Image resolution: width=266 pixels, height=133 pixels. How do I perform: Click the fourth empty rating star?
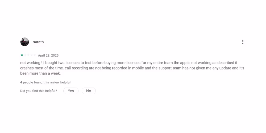coord(31,55)
